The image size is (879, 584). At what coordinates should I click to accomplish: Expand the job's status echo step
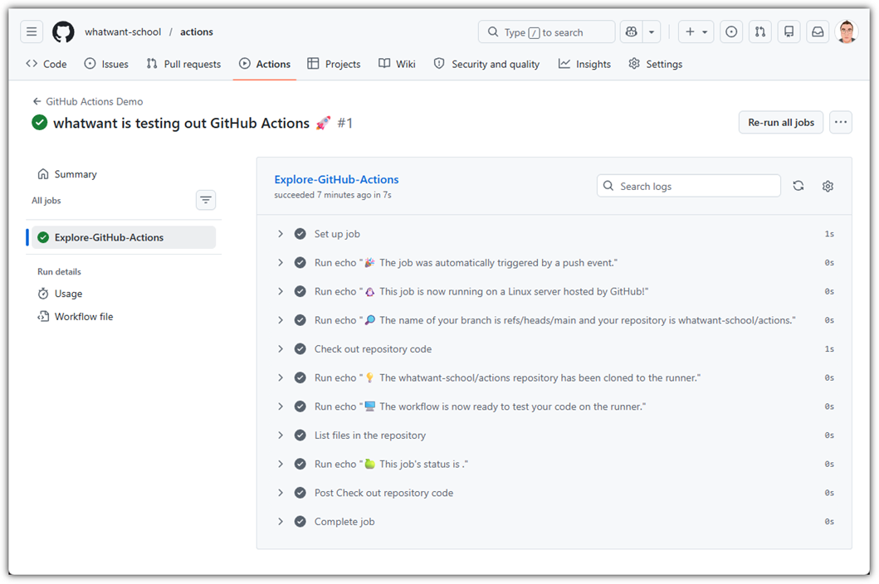(x=281, y=464)
